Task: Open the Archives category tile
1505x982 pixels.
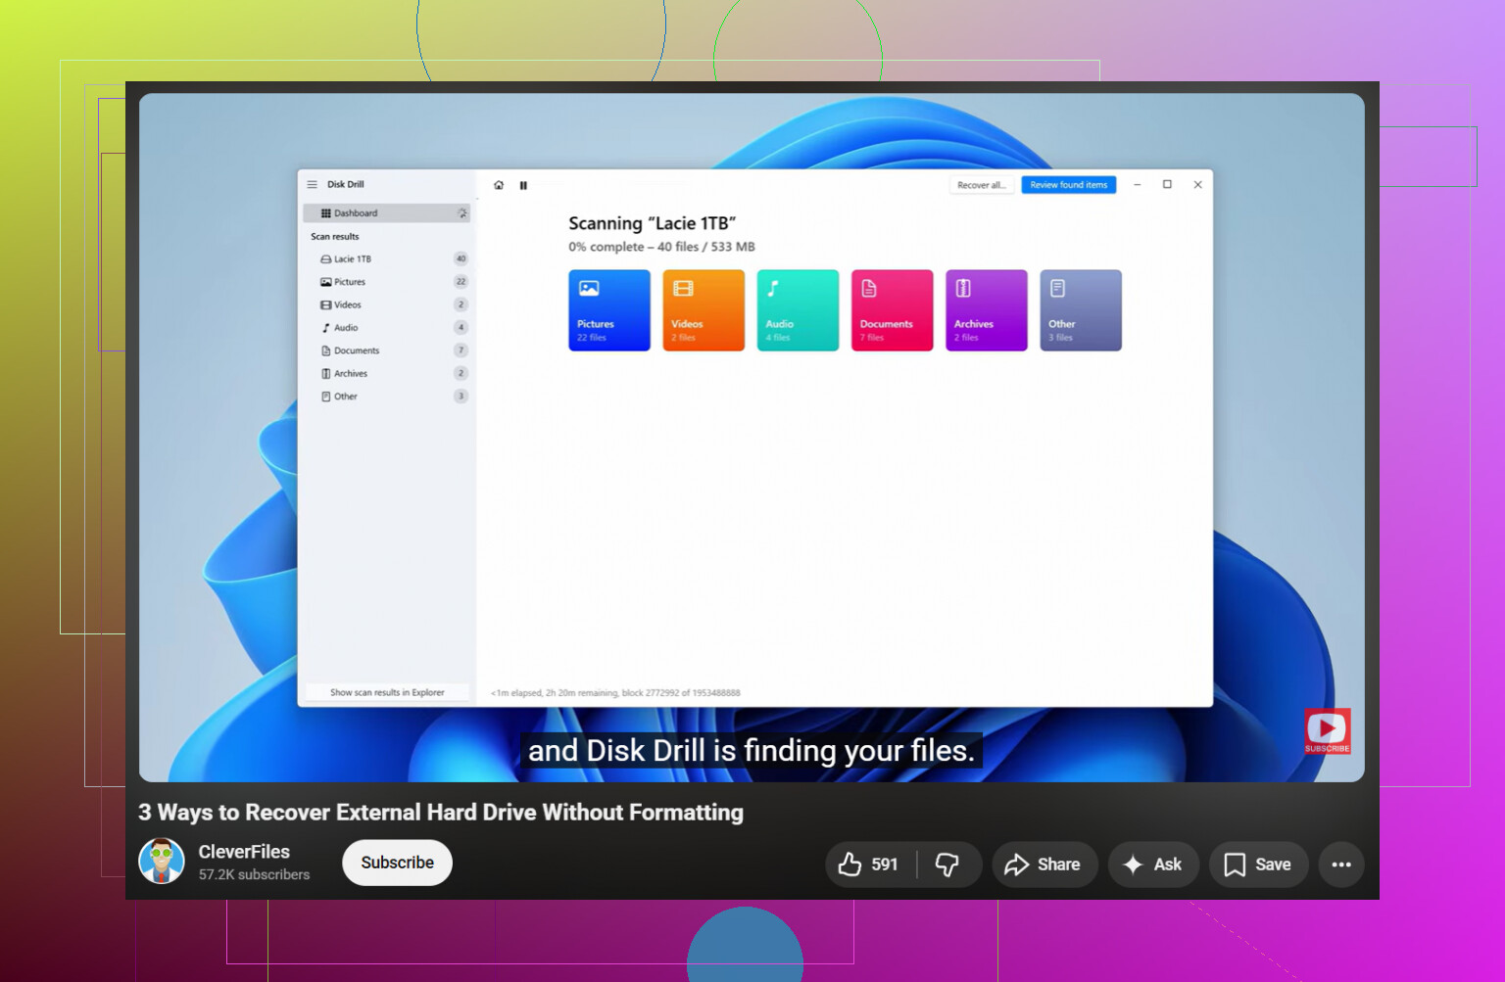Action: pos(987,310)
